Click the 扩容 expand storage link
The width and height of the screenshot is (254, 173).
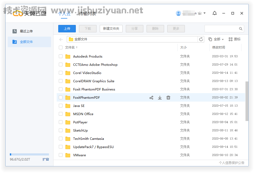coord(46,159)
